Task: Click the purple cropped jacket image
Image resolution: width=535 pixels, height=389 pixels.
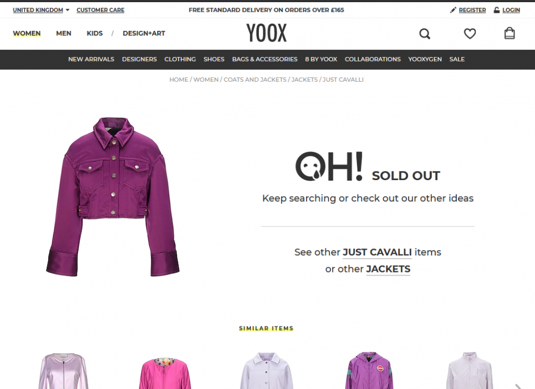Action: tap(113, 197)
